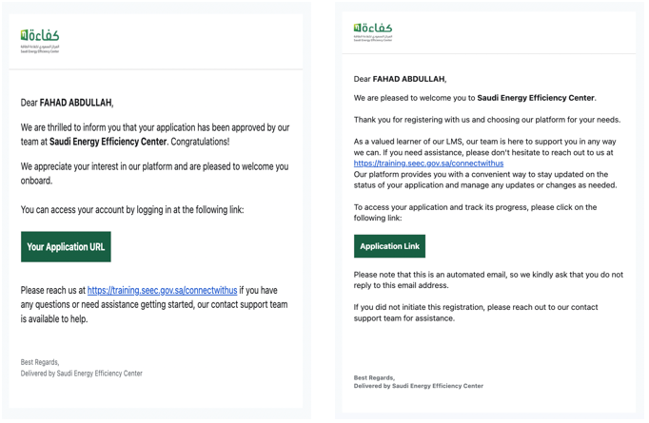
Task: Click 'Our platform provides you with a convenient' sentence
Action: coord(485,180)
